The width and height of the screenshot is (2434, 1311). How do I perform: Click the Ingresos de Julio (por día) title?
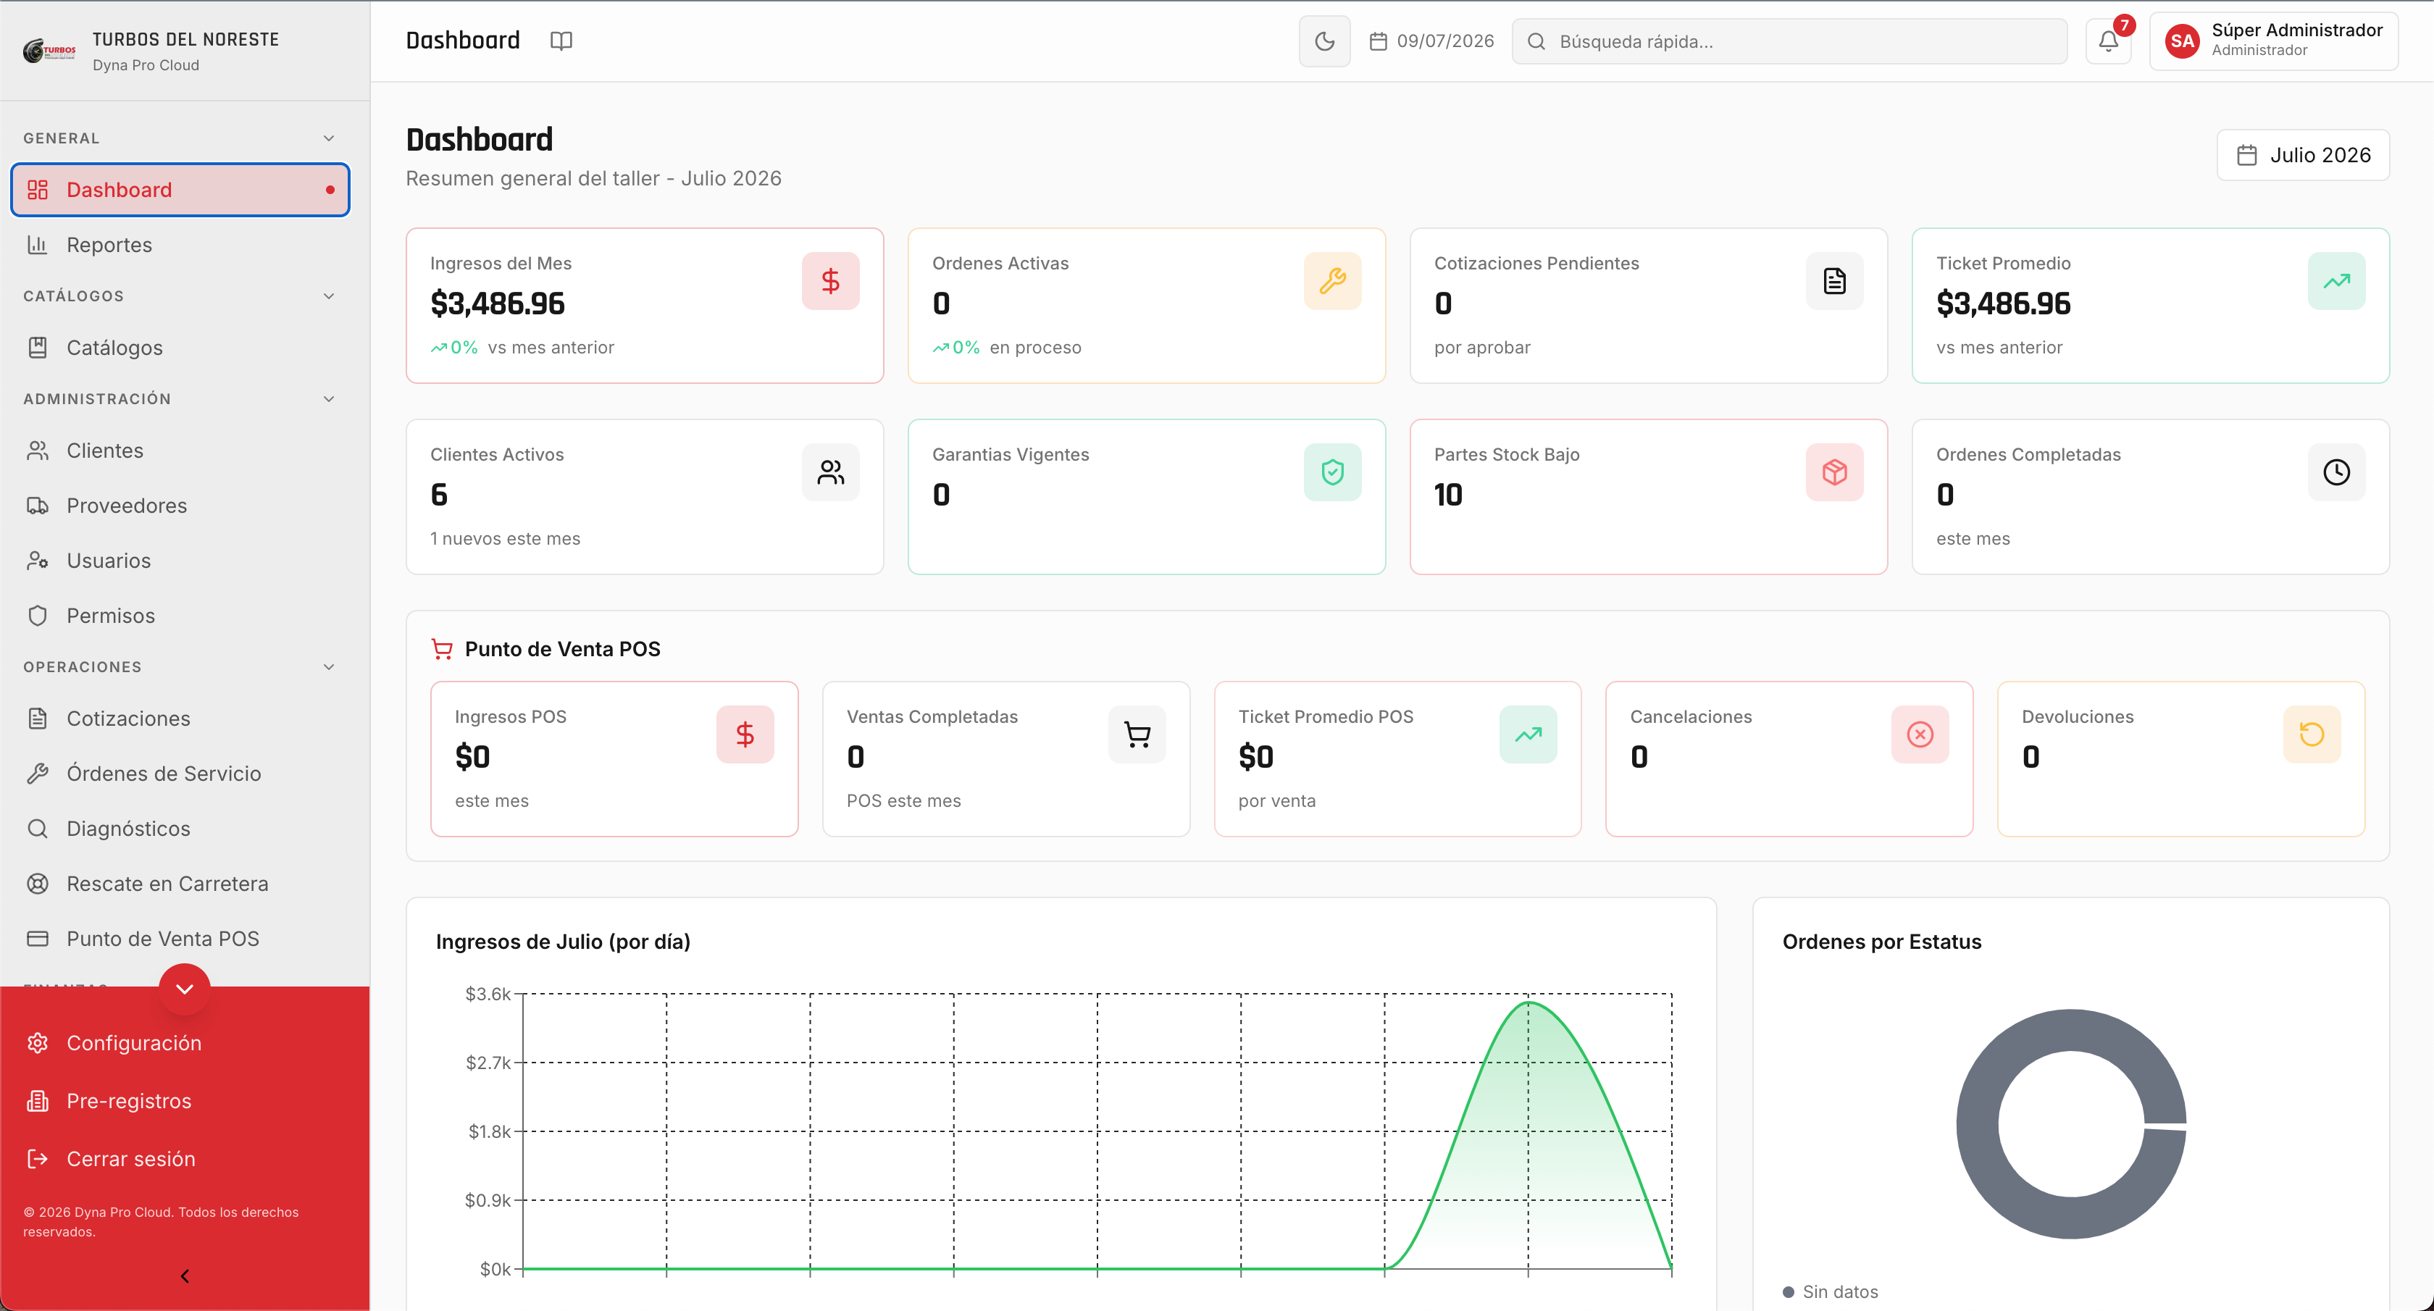562,942
